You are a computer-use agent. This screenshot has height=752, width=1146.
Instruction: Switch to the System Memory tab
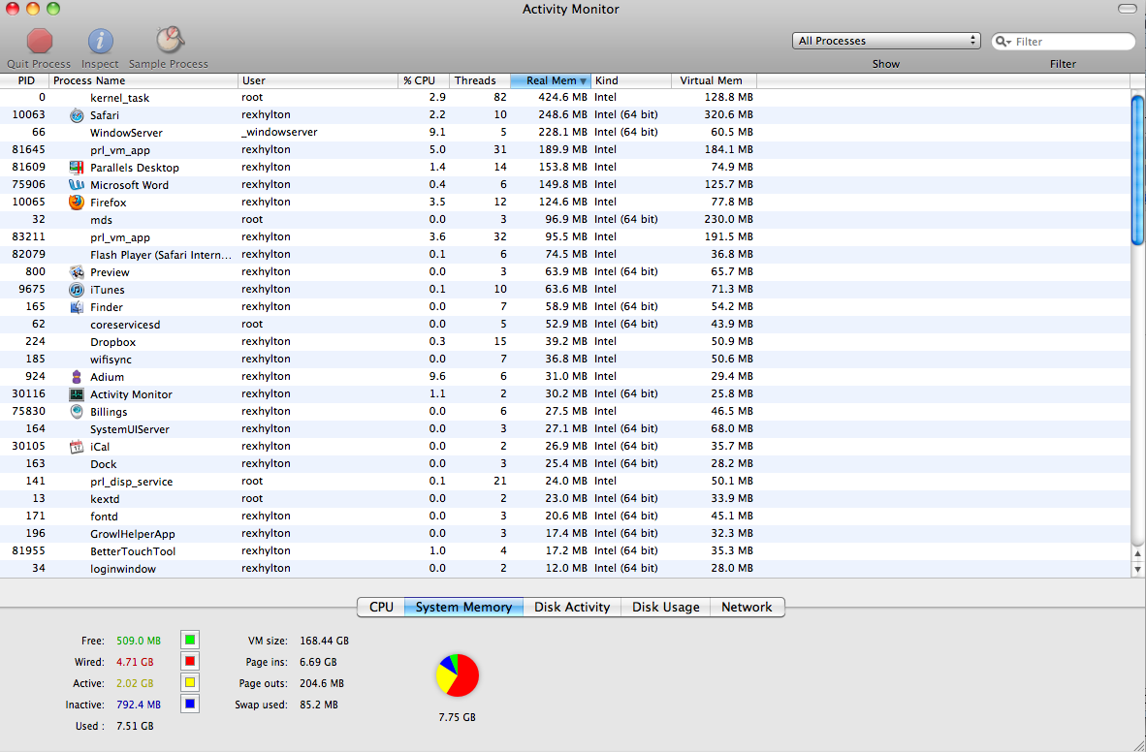click(x=463, y=608)
